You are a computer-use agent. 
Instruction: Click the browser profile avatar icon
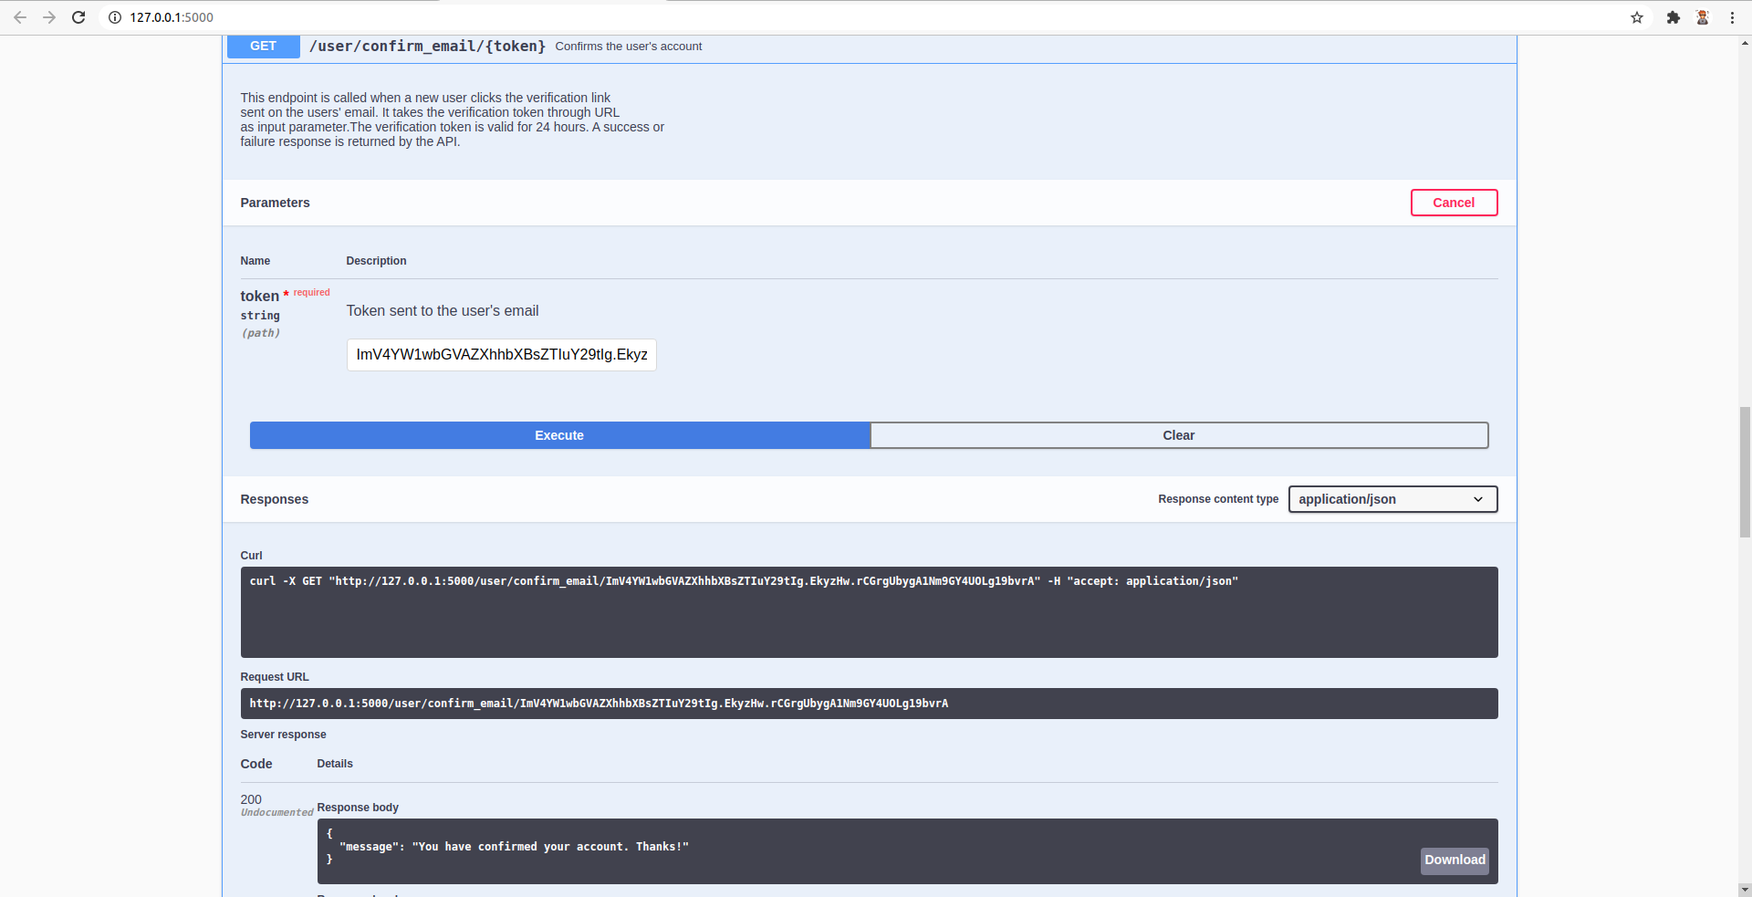1702,17
